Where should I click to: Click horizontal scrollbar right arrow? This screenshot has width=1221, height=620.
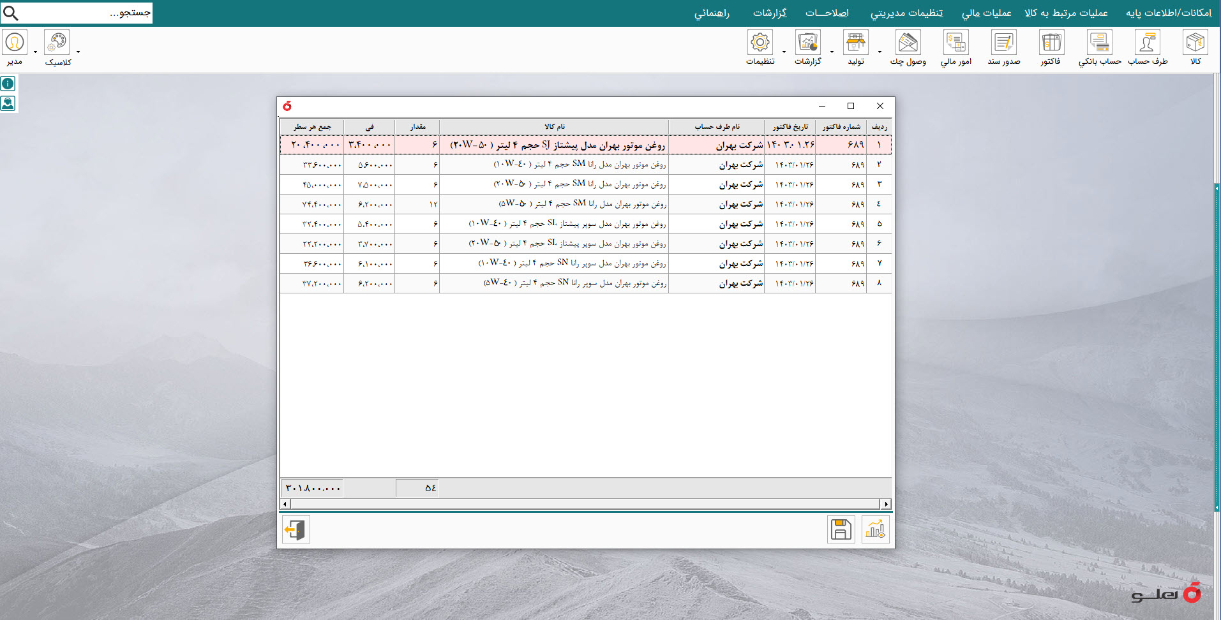(886, 504)
